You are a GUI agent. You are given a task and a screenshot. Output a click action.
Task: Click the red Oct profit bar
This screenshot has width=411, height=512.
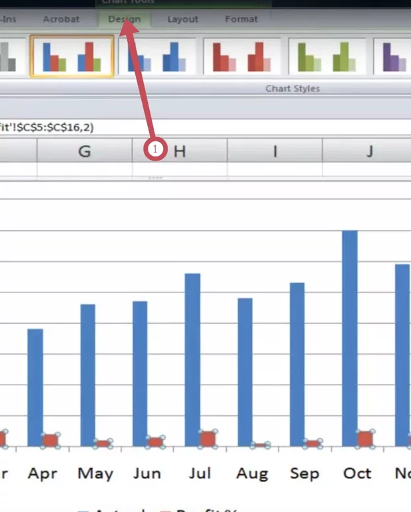365,439
